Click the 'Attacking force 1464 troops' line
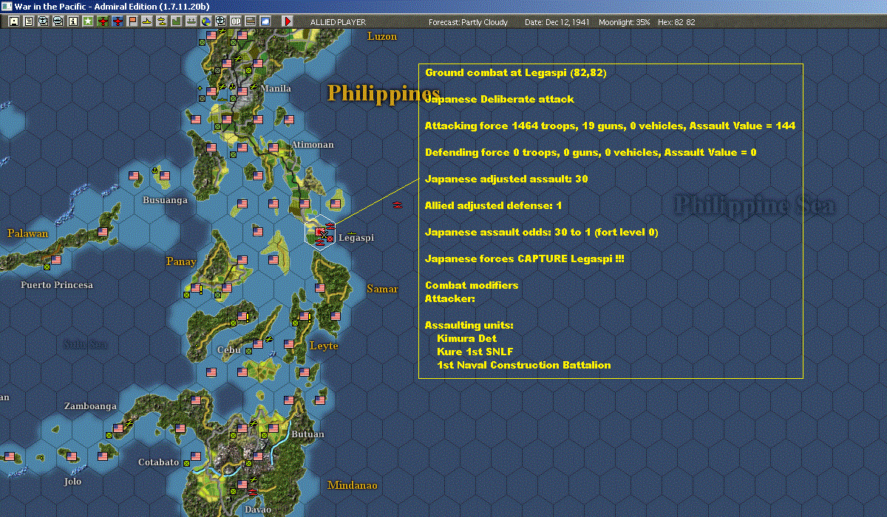 (610, 126)
